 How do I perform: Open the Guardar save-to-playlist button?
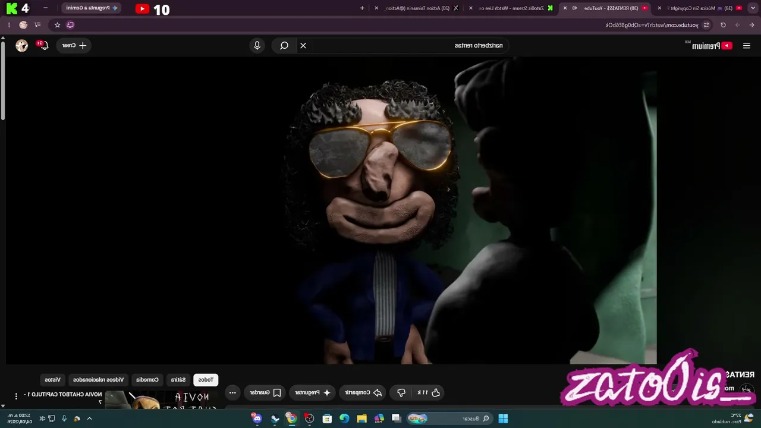click(265, 392)
